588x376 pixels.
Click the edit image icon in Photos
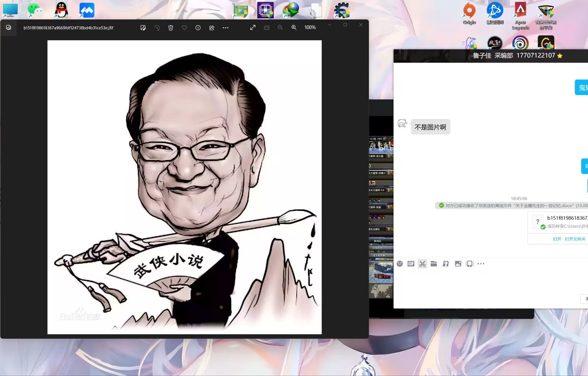[143, 28]
